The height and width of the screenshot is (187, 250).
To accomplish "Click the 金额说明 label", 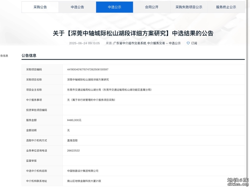I will pos(31,130).
